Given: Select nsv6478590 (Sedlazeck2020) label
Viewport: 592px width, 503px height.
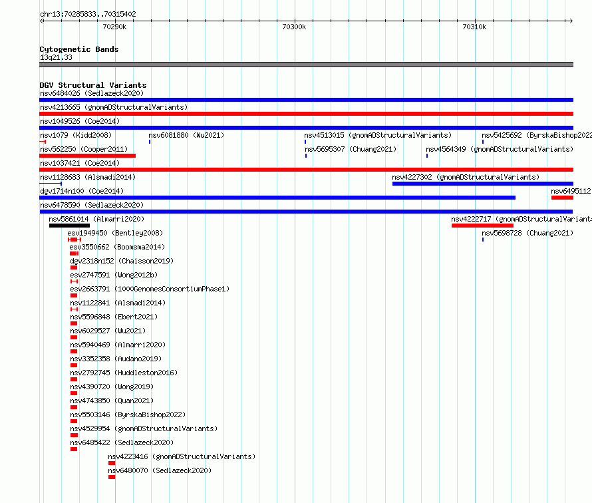Looking at the screenshot, I should pos(92,205).
